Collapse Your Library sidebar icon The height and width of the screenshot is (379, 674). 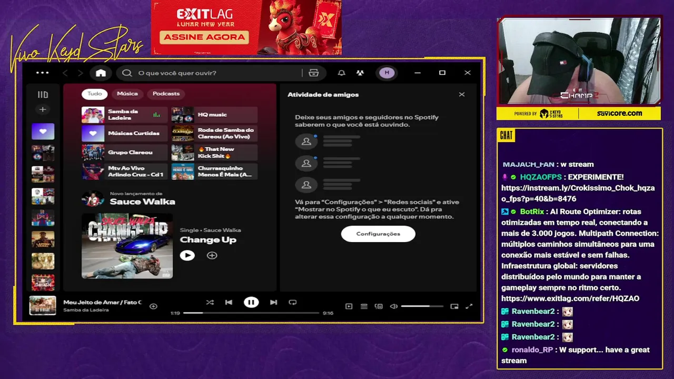tap(43, 95)
